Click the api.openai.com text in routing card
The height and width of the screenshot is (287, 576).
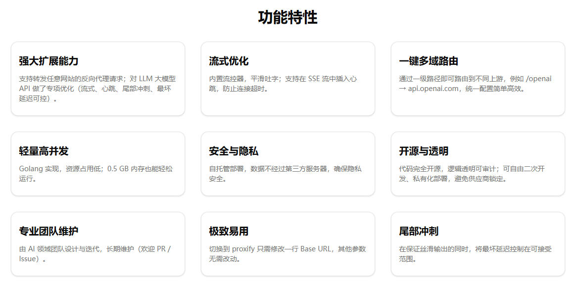(x=434, y=89)
